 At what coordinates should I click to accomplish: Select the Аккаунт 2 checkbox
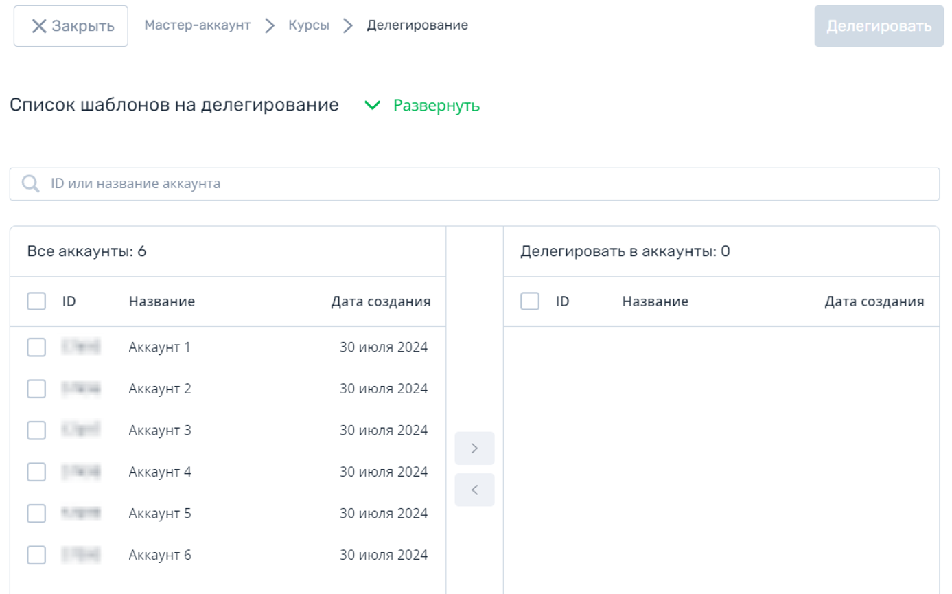pyautogui.click(x=36, y=389)
